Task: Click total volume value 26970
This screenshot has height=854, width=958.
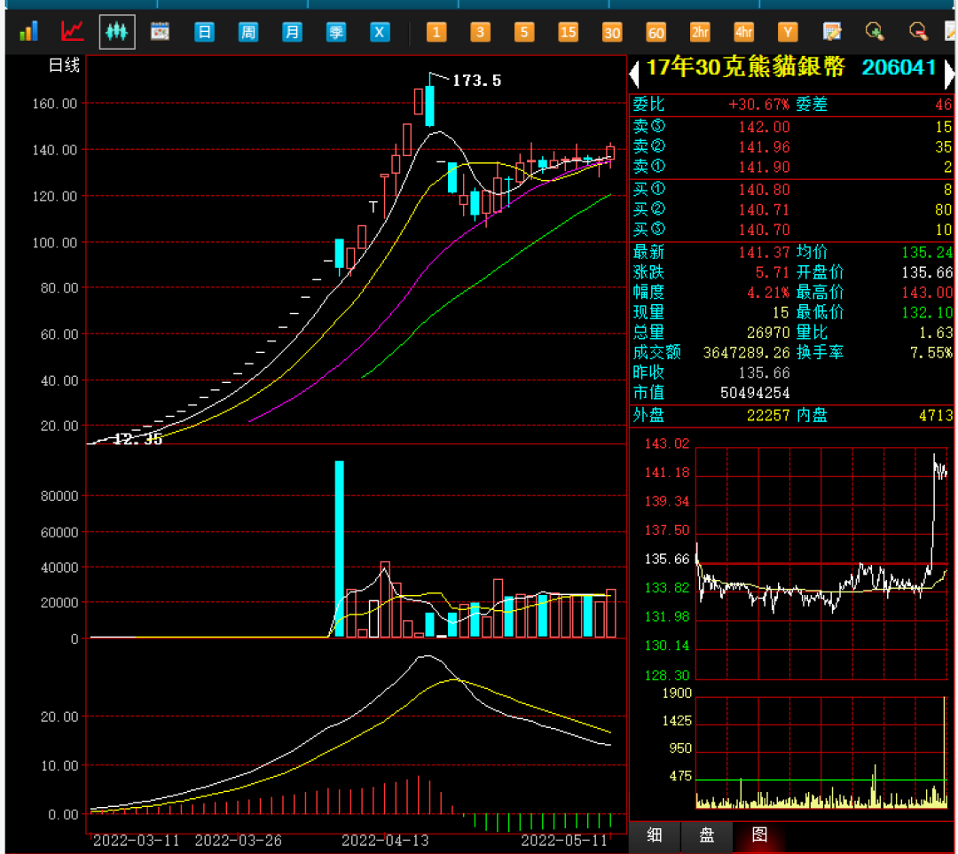Action: point(768,333)
